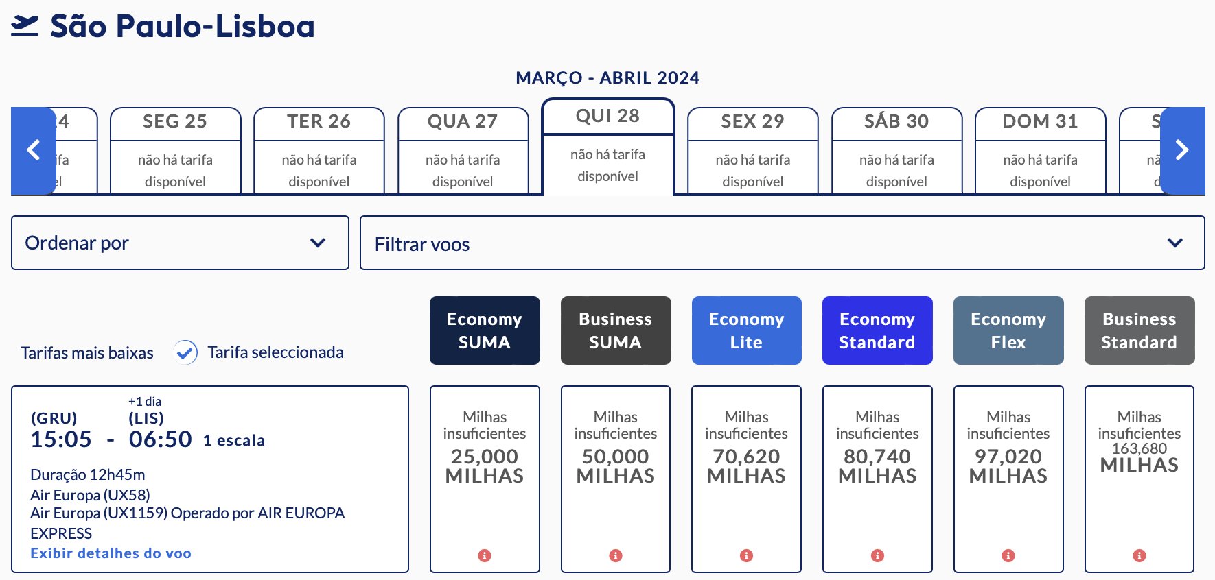This screenshot has height=580, width=1215.
Task: Click the Business Standard column header
Action: point(1139,330)
